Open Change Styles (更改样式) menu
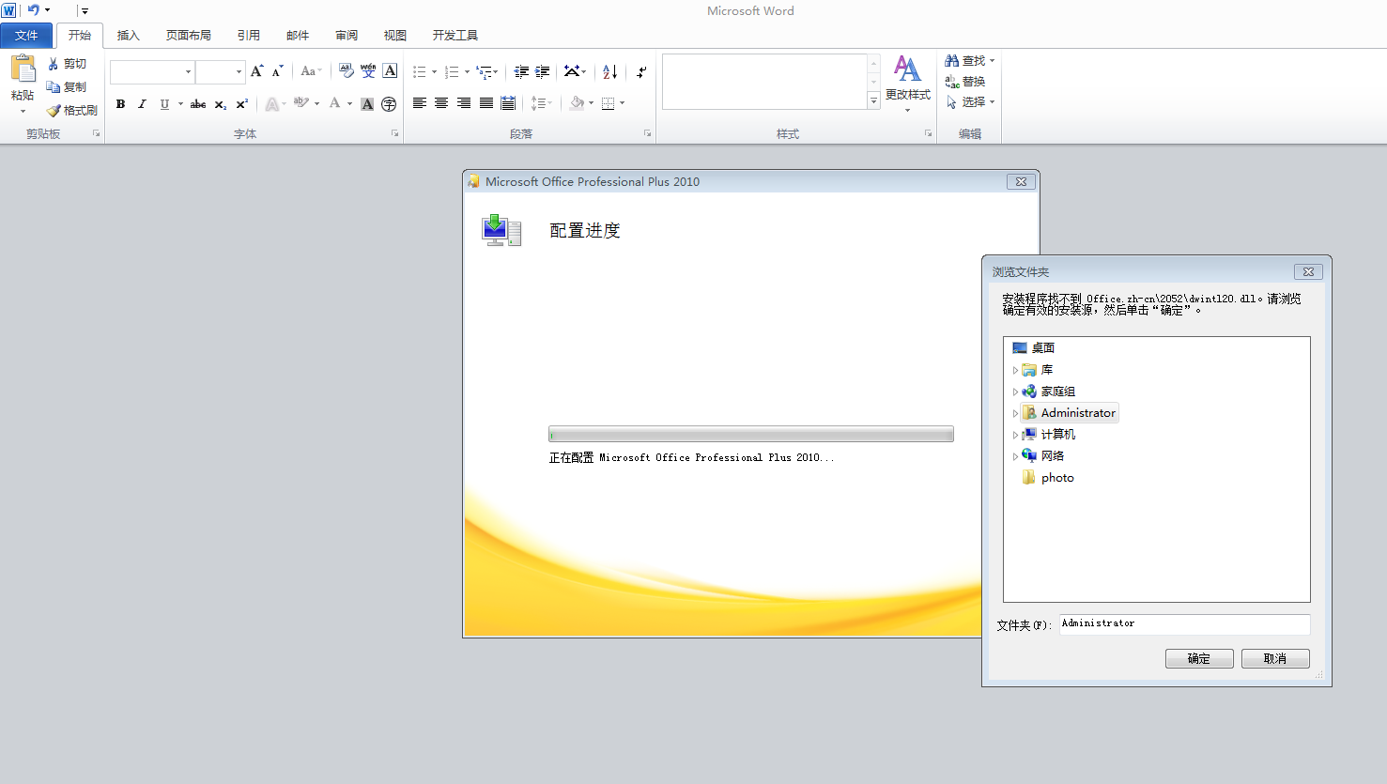 pos(907,83)
